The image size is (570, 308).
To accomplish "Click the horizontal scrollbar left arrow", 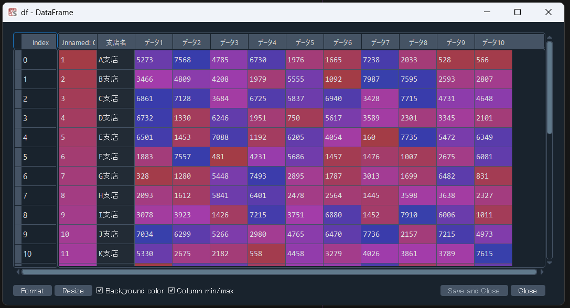I will pos(18,272).
